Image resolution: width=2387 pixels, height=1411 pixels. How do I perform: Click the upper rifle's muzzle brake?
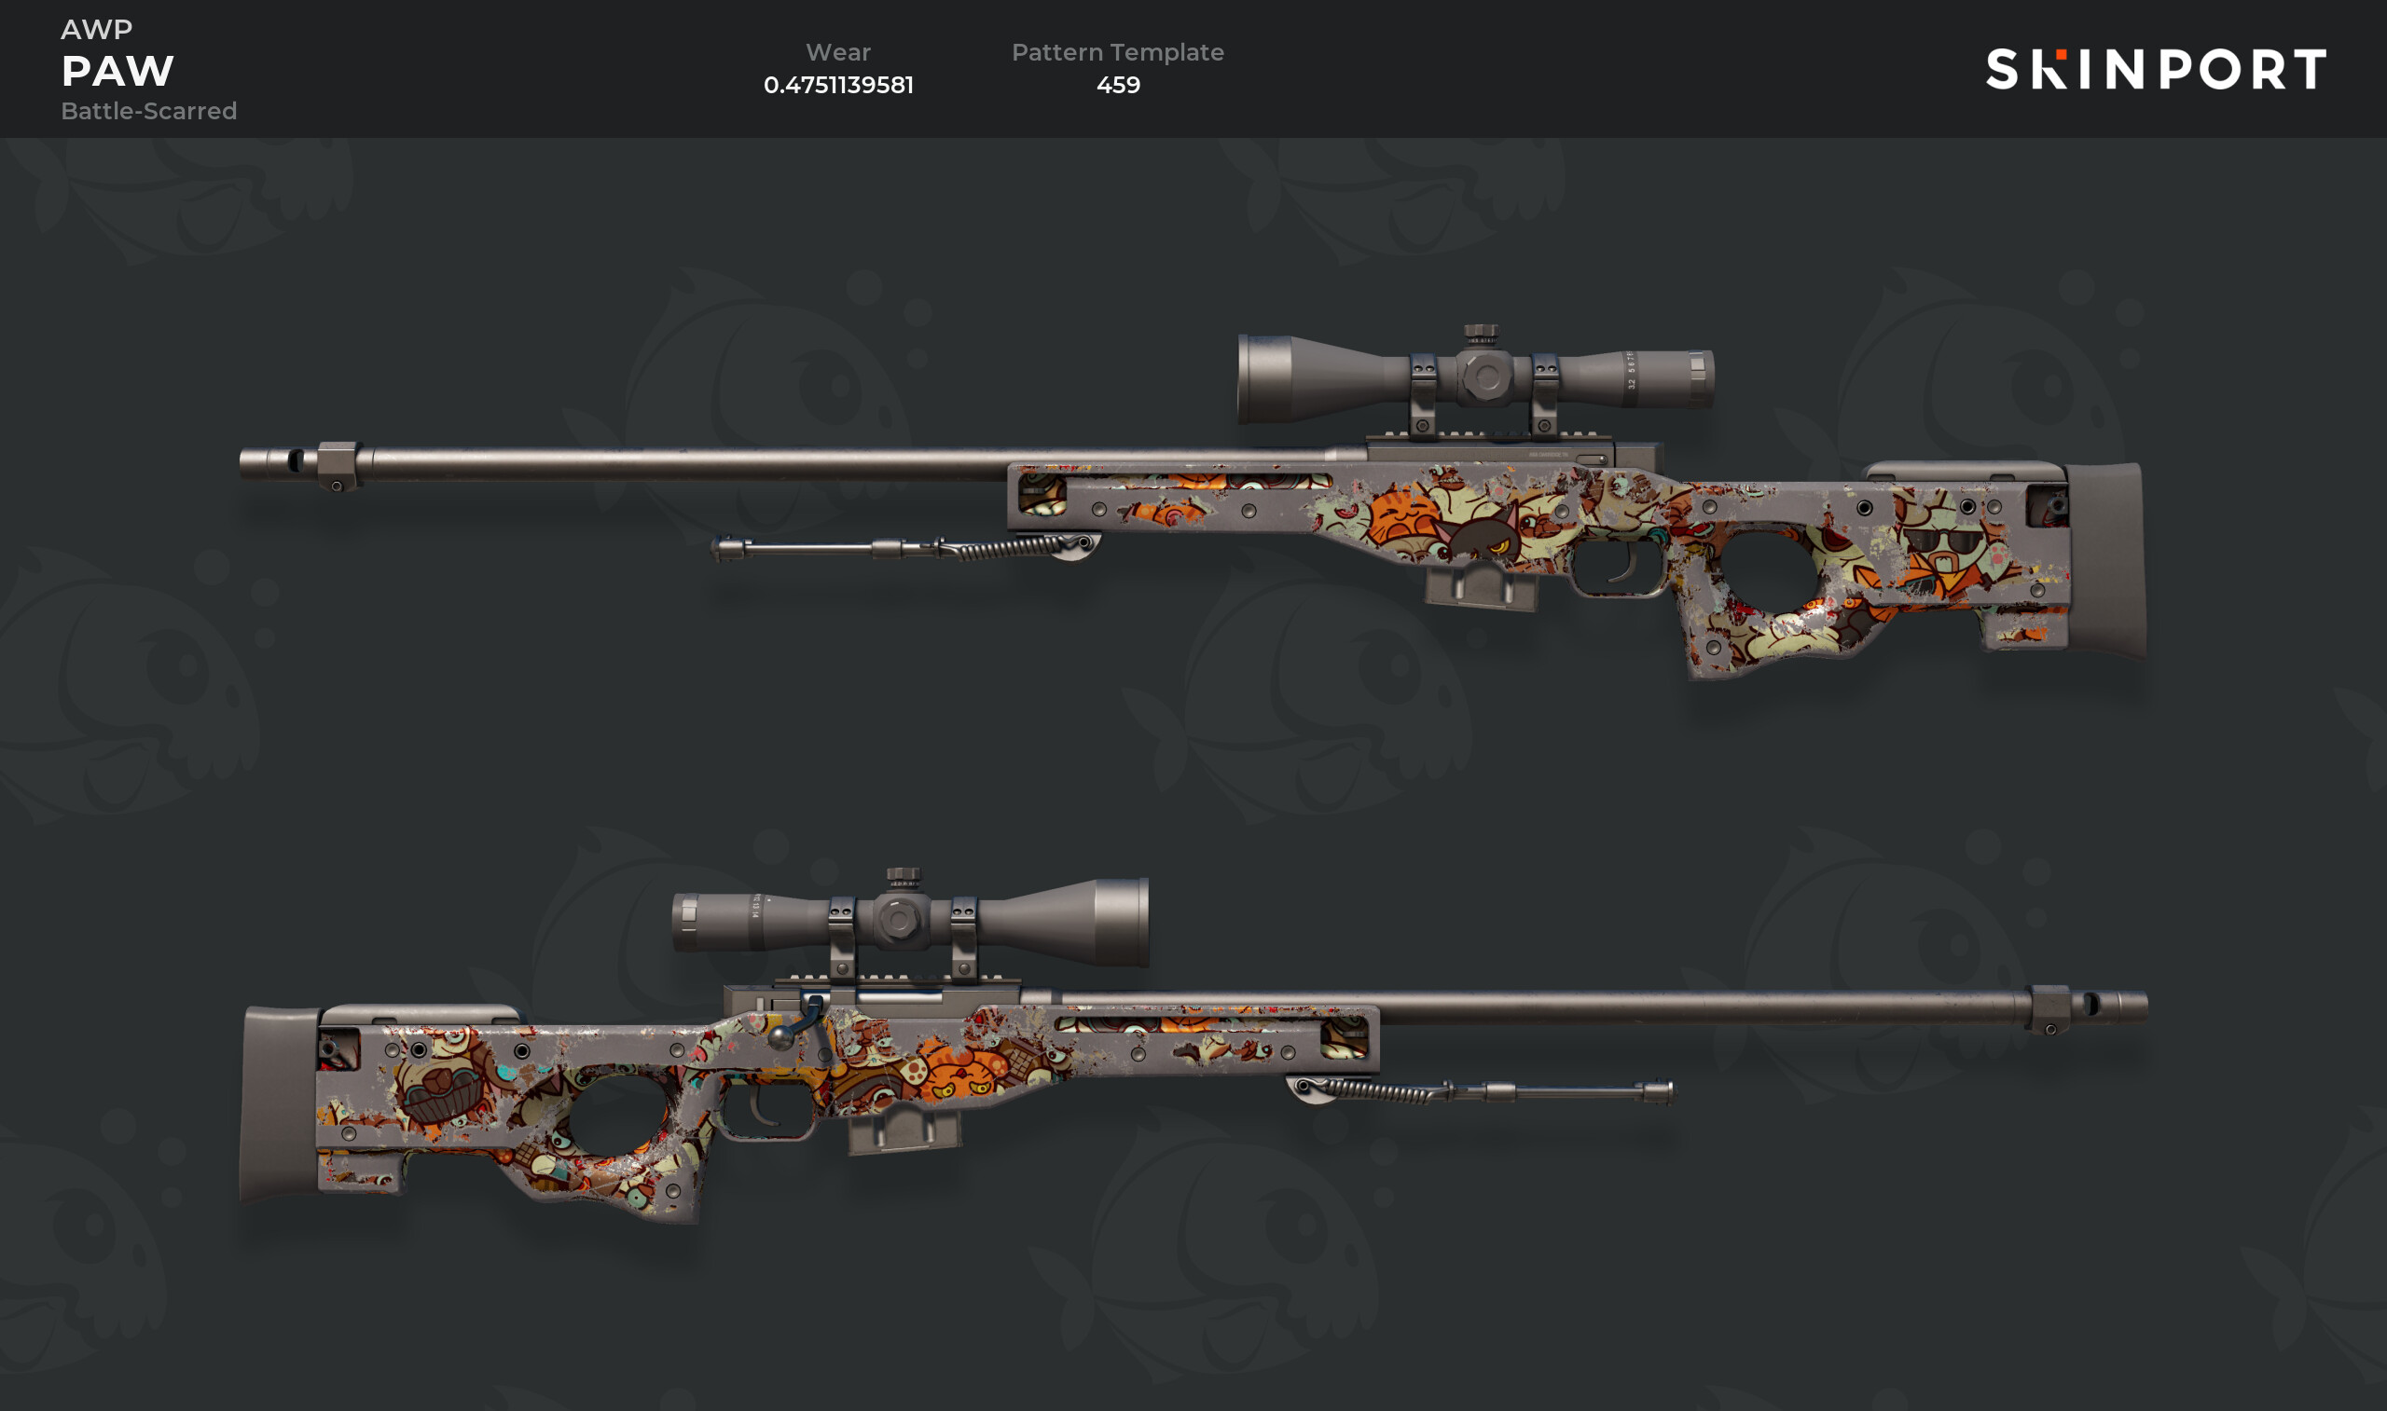[x=300, y=464]
